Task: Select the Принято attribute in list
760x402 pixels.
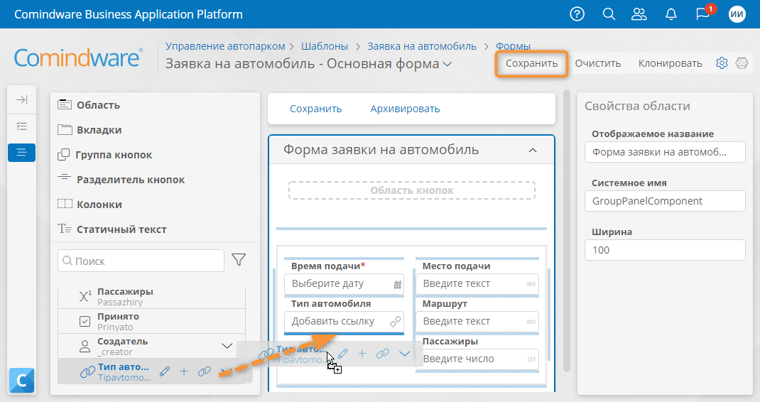Action: click(152, 321)
